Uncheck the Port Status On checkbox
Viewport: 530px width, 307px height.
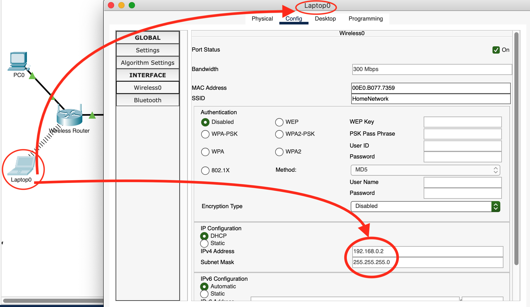(496, 50)
